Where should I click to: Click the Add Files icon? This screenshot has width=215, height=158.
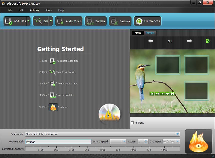click(9, 21)
